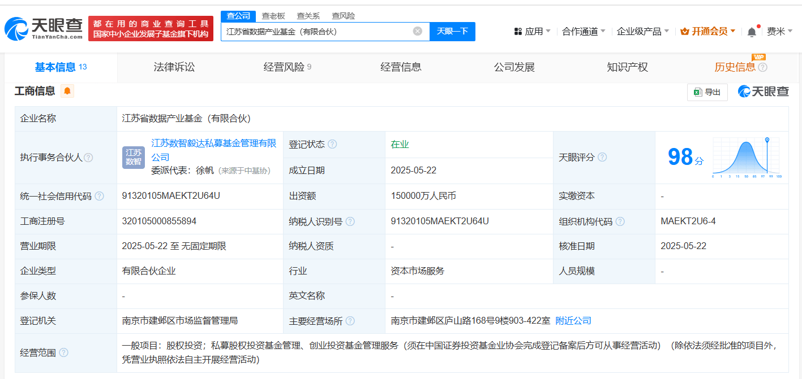Click help icon next to 执行事务合伙人
Screen dimensions: 802x379
click(88, 158)
